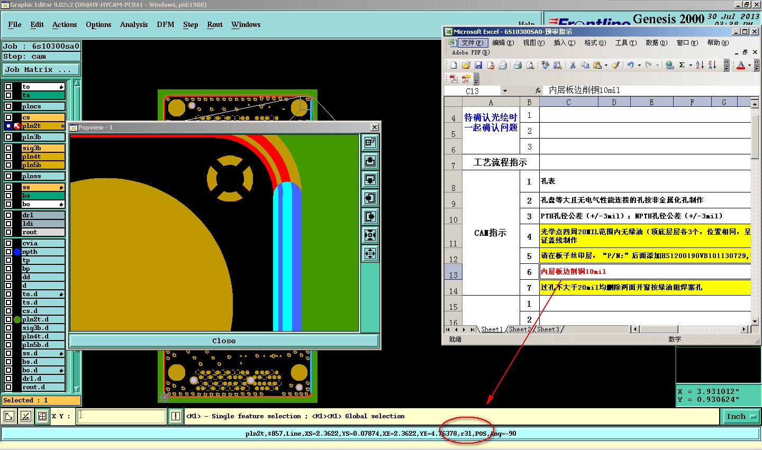
Task: Click the sixth Popview side toolbar icon
Action: click(x=370, y=235)
